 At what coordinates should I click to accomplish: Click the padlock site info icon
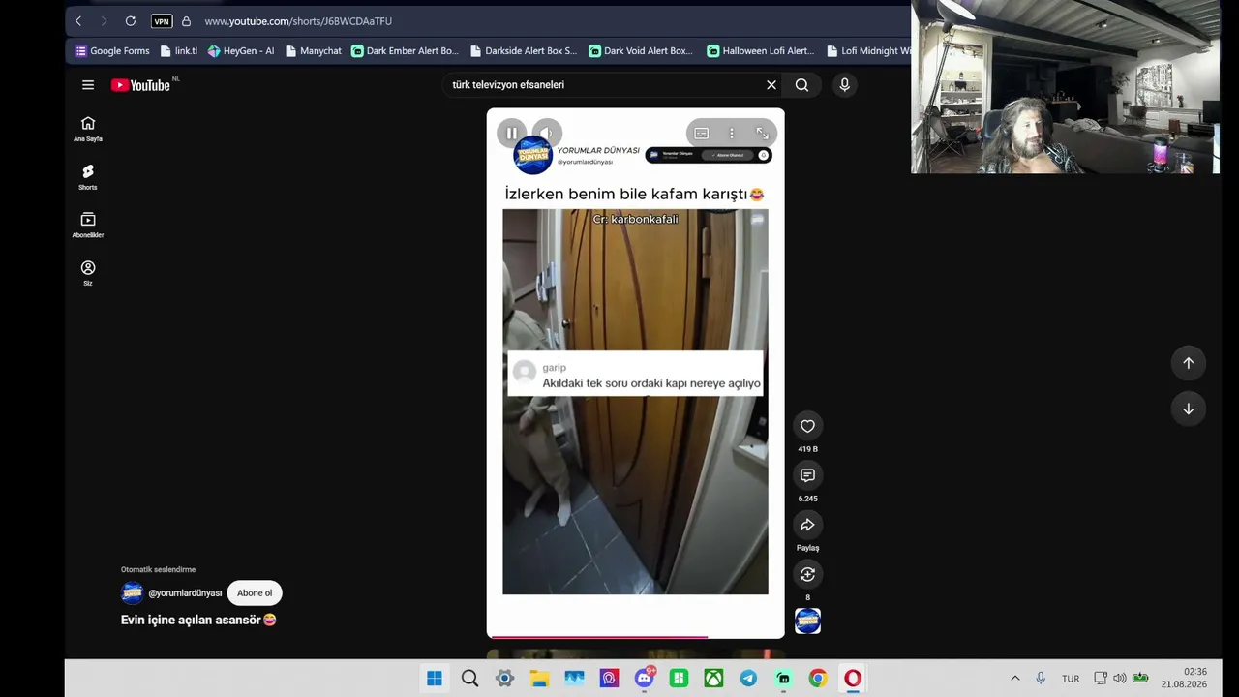coord(186,21)
